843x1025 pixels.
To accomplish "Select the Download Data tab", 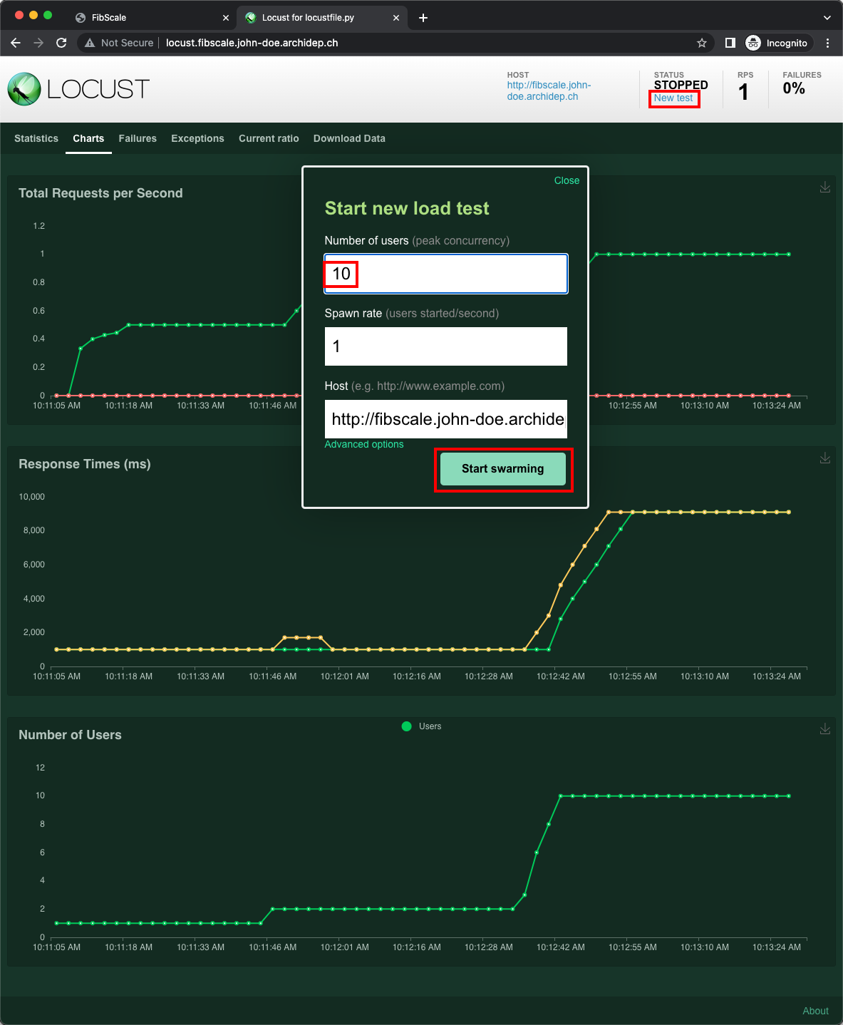I will click(x=349, y=138).
